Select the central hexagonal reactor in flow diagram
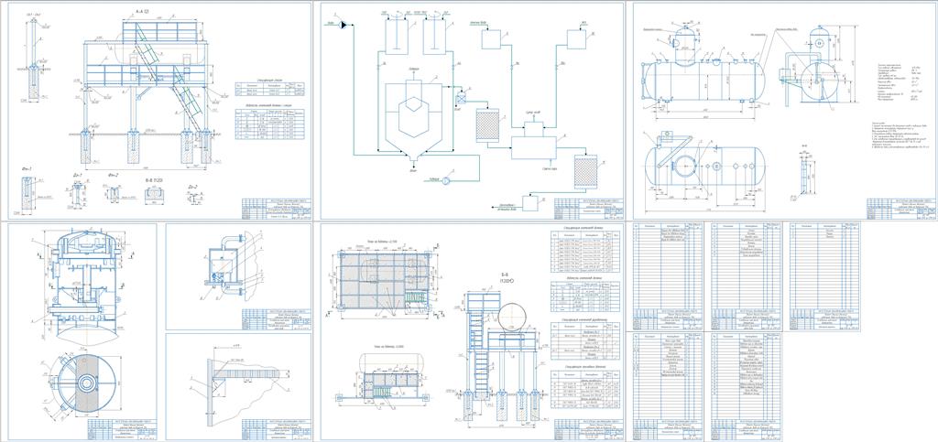 pyautogui.click(x=415, y=115)
